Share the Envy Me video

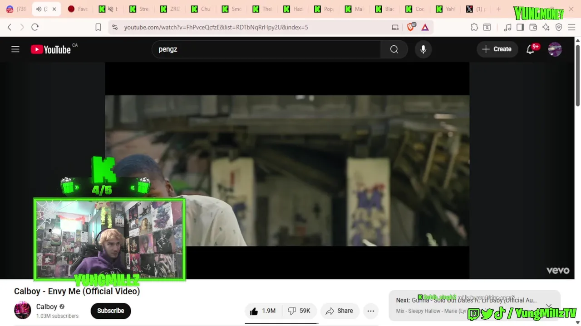339,311
